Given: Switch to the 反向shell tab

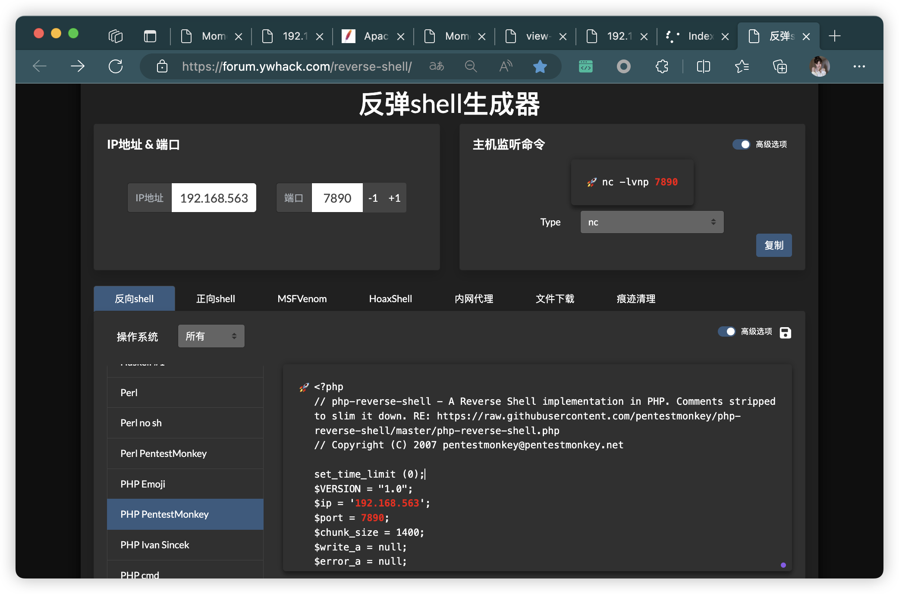Looking at the screenshot, I should pyautogui.click(x=134, y=298).
